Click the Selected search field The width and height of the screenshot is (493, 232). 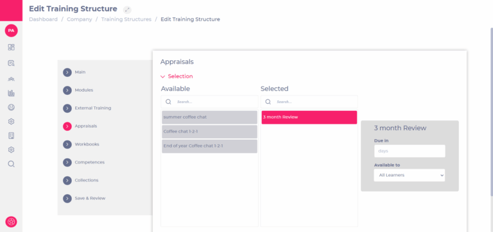[x=309, y=102]
